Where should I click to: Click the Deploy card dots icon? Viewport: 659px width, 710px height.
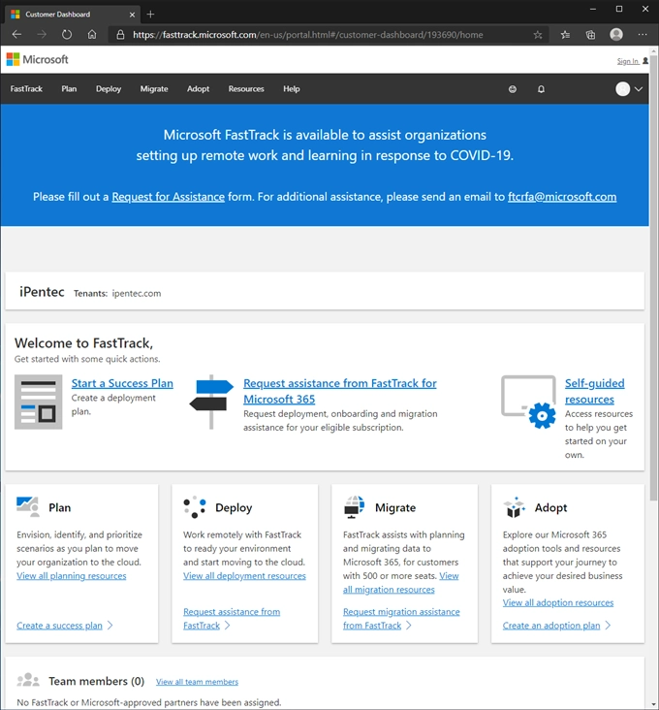pos(195,507)
